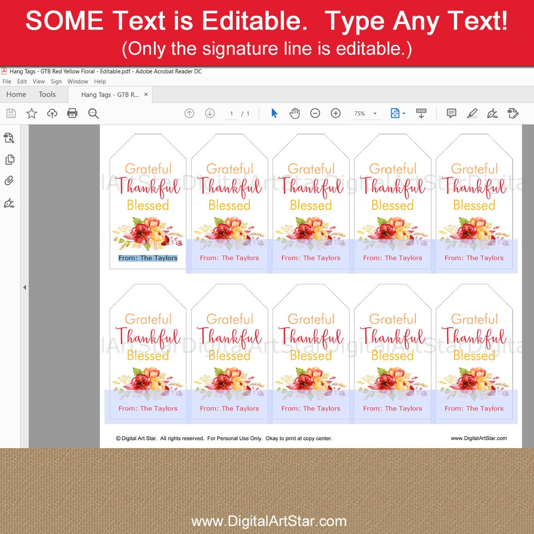The image size is (534, 534).
Task: Switch to the selection arrow tool
Action: tap(274, 113)
